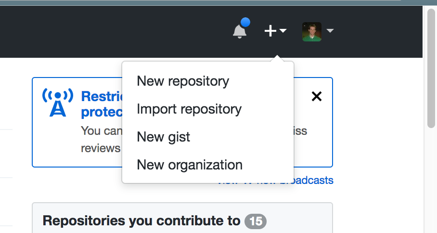Screen dimensions: 437x233
Task: Choose Import repository menu option
Action: coord(189,109)
